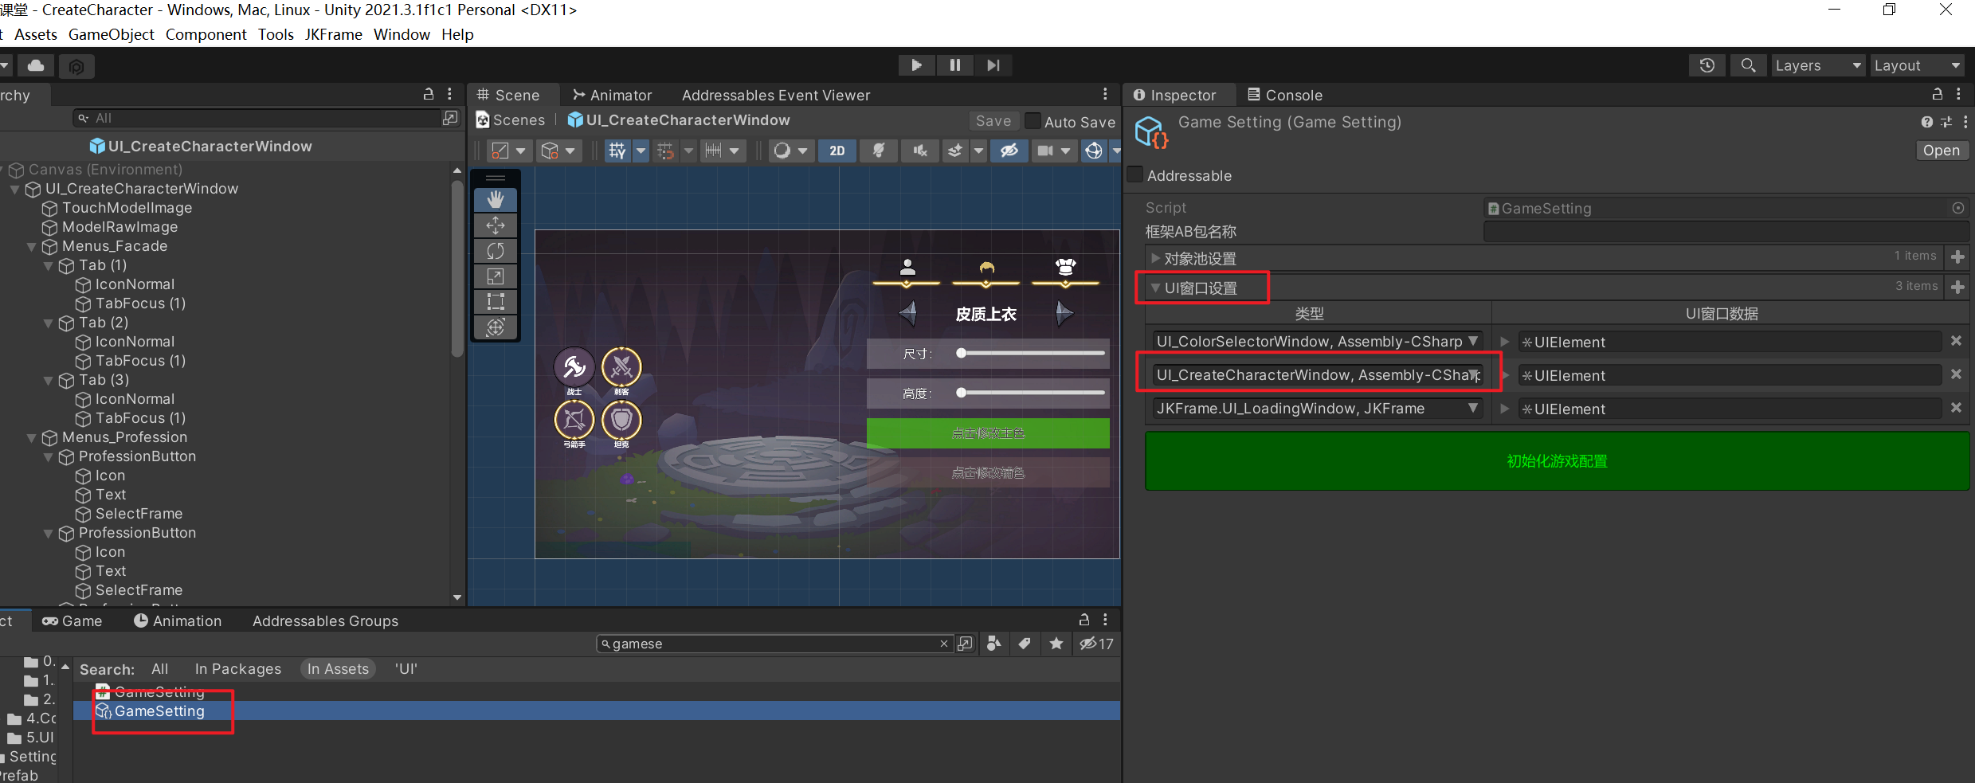Open the JKFrame menu
1975x783 pixels.
pos(333,34)
